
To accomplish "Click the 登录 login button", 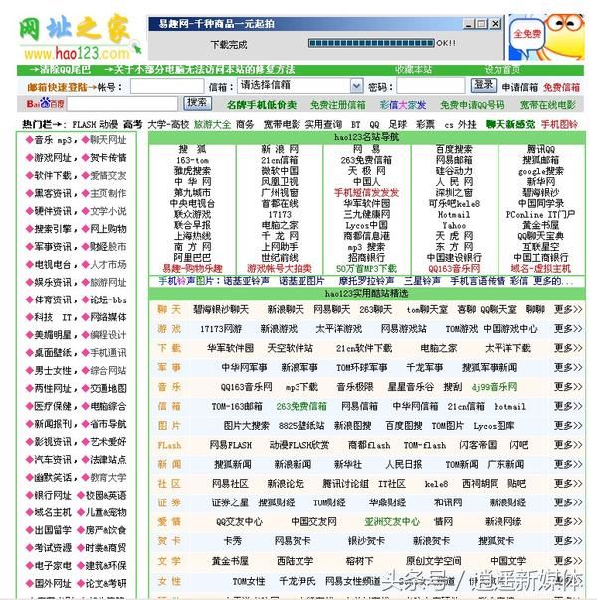I will [x=483, y=85].
